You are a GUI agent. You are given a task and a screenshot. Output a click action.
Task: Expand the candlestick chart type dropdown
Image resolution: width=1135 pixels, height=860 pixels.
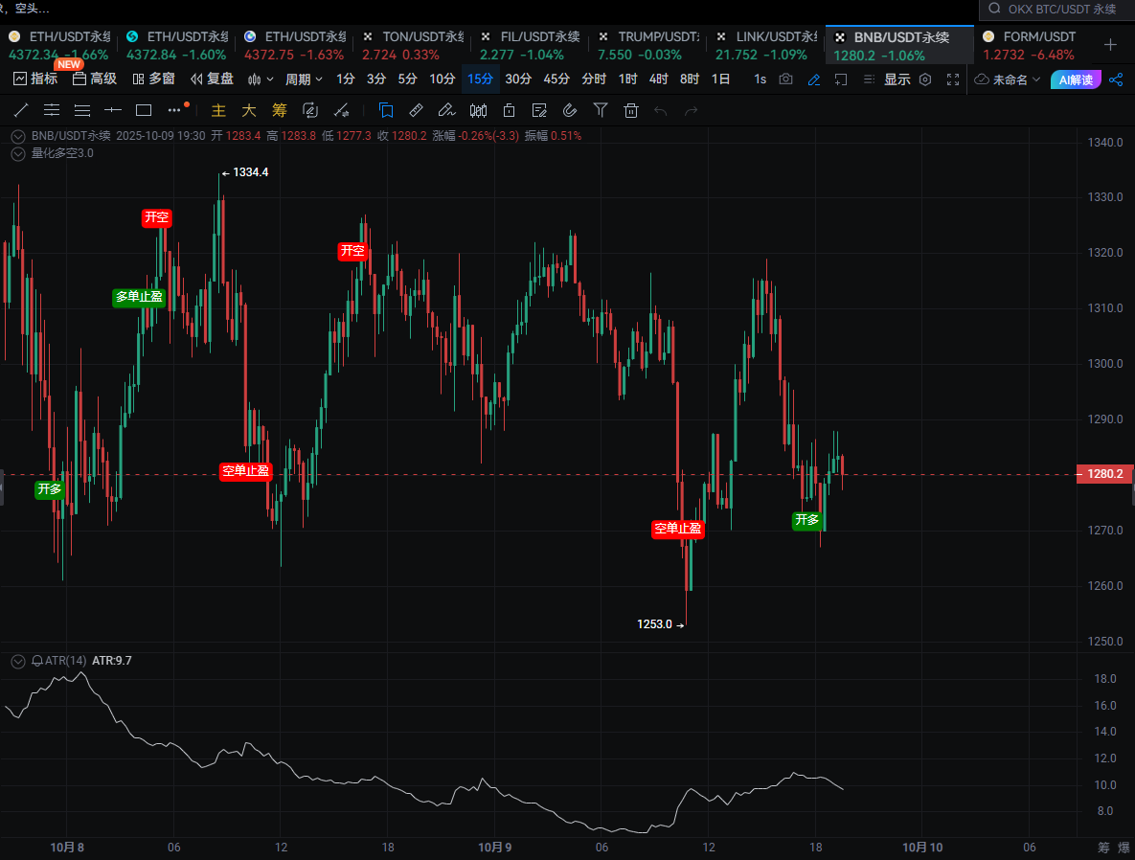(x=261, y=79)
